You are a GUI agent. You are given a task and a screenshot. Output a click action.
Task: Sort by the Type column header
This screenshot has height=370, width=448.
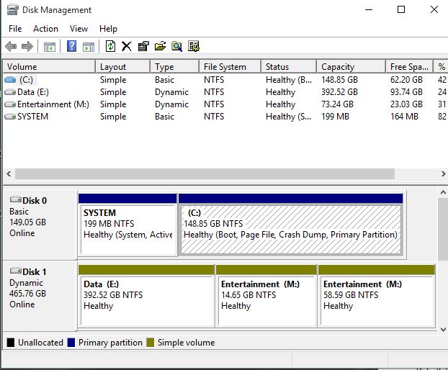174,66
